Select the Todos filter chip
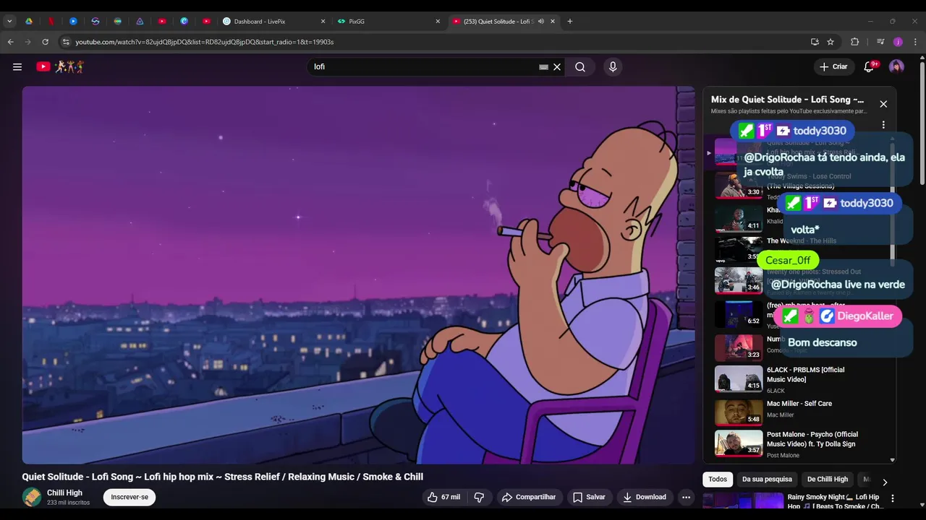926x520 pixels. tap(718, 480)
